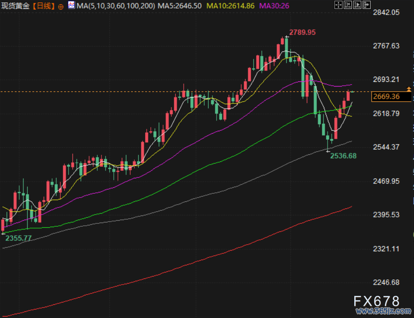Click the 2395.53 price axis value
The width and height of the screenshot is (414, 318).
[386, 215]
